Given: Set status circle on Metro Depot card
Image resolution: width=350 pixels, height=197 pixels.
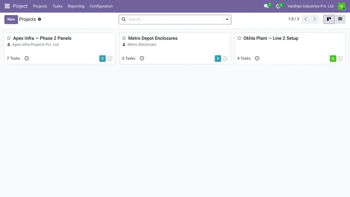Looking at the screenshot, I should (x=225, y=59).
